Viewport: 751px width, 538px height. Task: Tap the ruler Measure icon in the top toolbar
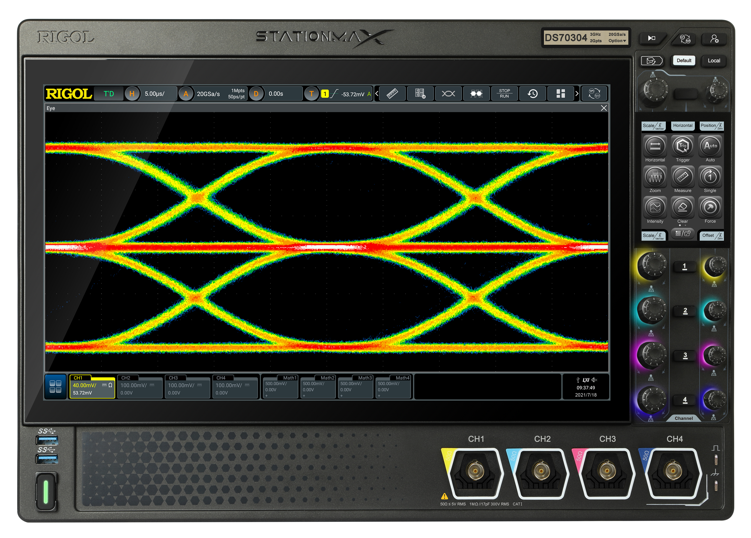pos(392,94)
